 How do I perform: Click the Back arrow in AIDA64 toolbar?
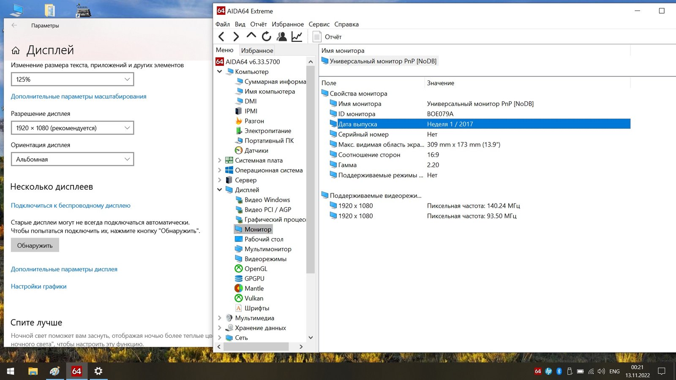221,37
